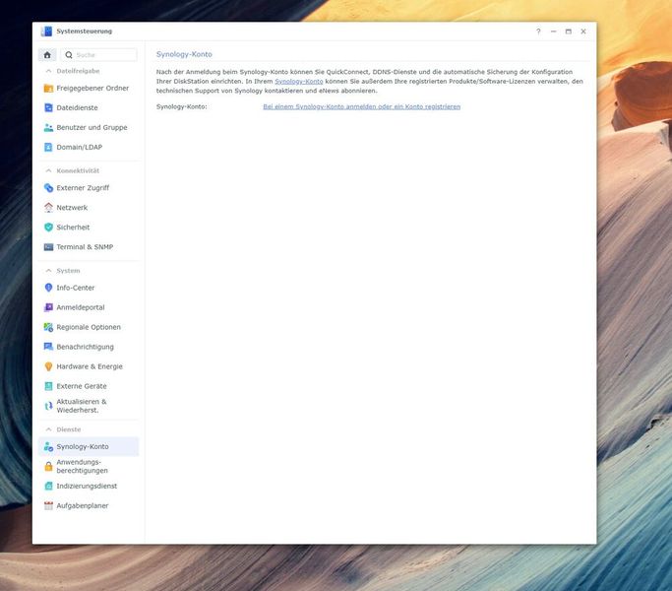
Task: Click the Terminal & SNMP label
Action: (85, 247)
